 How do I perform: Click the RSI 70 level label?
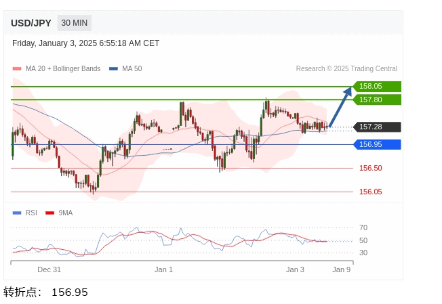pos(363,227)
